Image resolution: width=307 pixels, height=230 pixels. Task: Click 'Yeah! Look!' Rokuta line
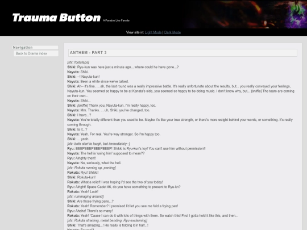[x=82, y=192]
